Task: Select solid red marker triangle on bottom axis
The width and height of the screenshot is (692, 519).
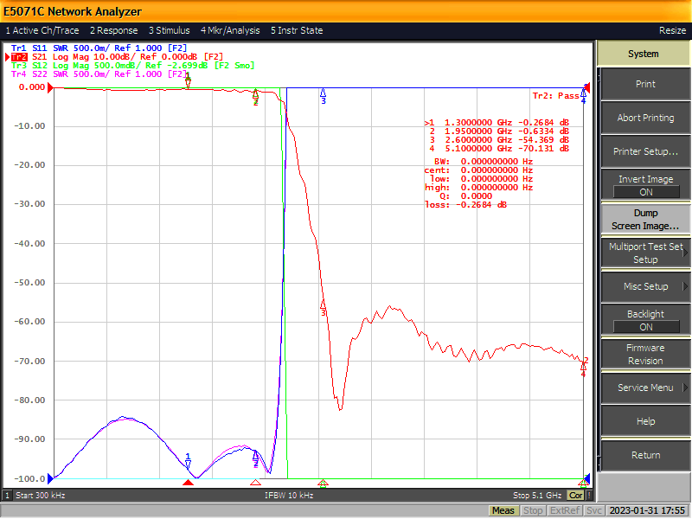Action: [x=188, y=483]
